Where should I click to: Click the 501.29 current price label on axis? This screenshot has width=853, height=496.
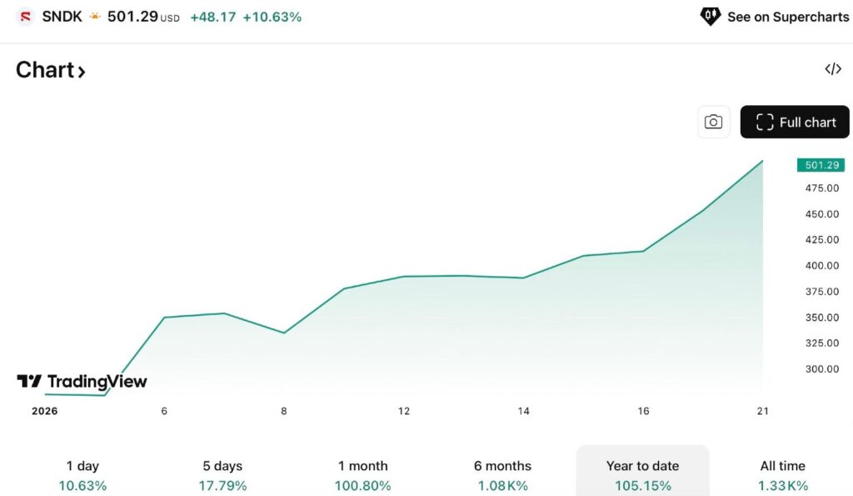click(821, 165)
